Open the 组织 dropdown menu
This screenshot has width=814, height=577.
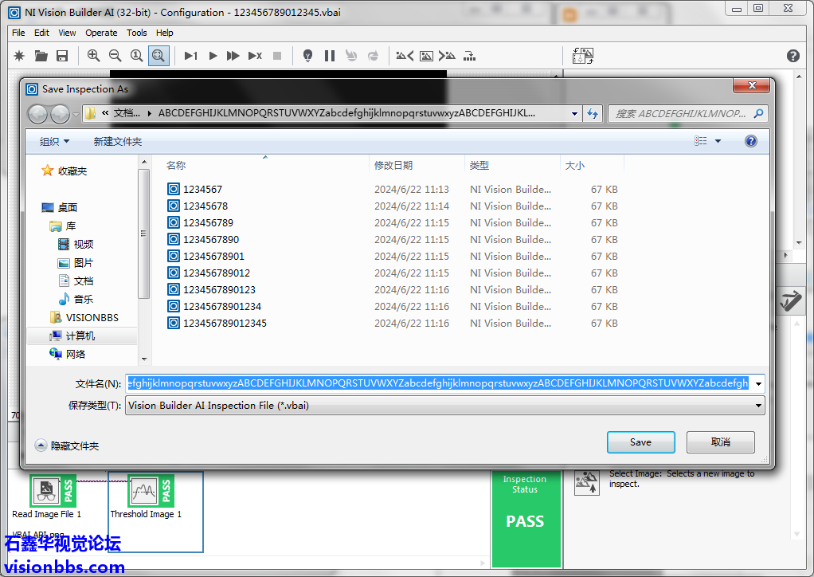tap(55, 141)
